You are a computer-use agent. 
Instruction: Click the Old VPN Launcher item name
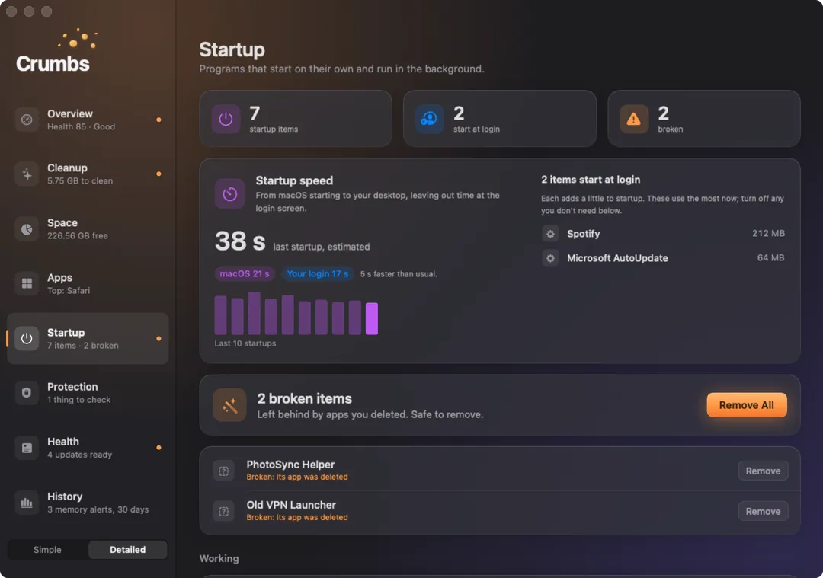click(x=291, y=505)
